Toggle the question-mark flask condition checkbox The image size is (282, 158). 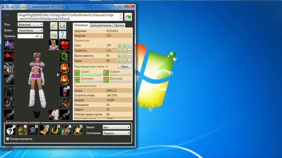click(x=14, y=126)
